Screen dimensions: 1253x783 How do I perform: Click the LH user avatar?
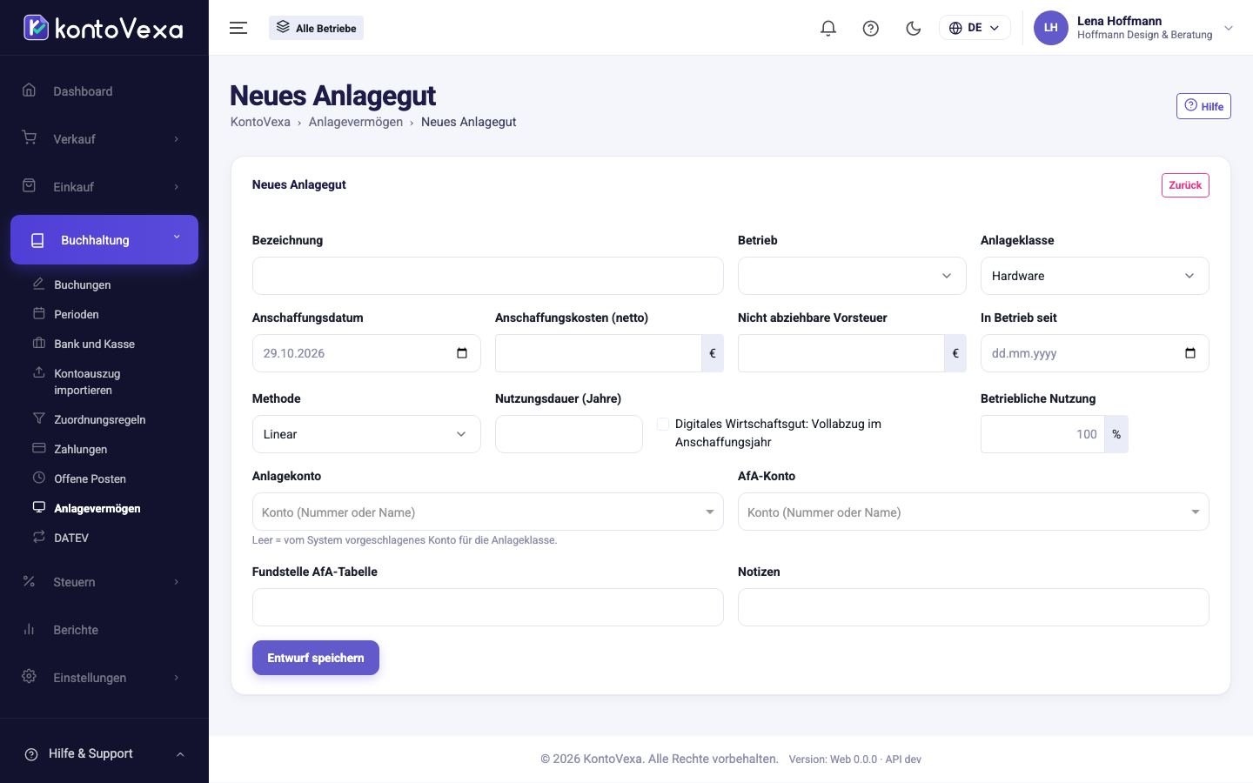coord(1050,28)
